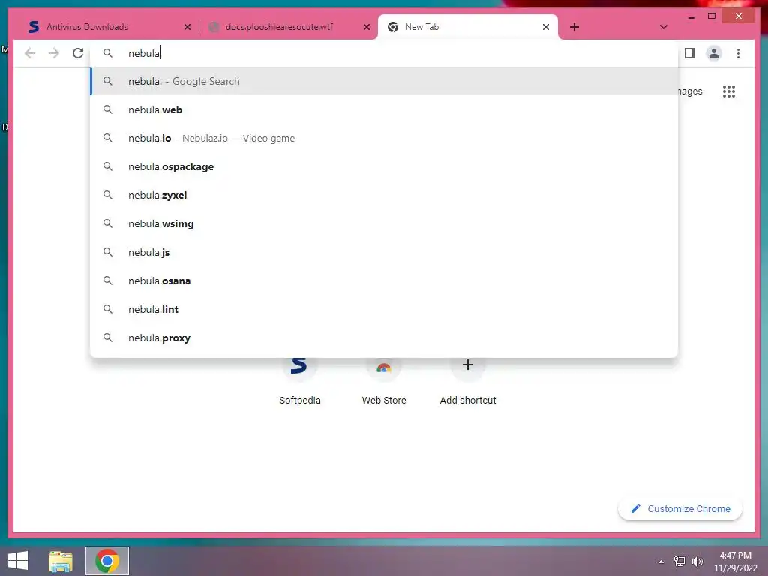Close the New Tab tab
768x576 pixels.
tap(546, 27)
